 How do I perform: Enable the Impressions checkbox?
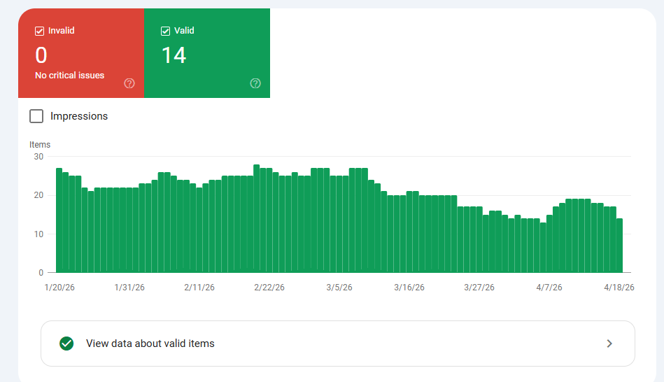(36, 116)
